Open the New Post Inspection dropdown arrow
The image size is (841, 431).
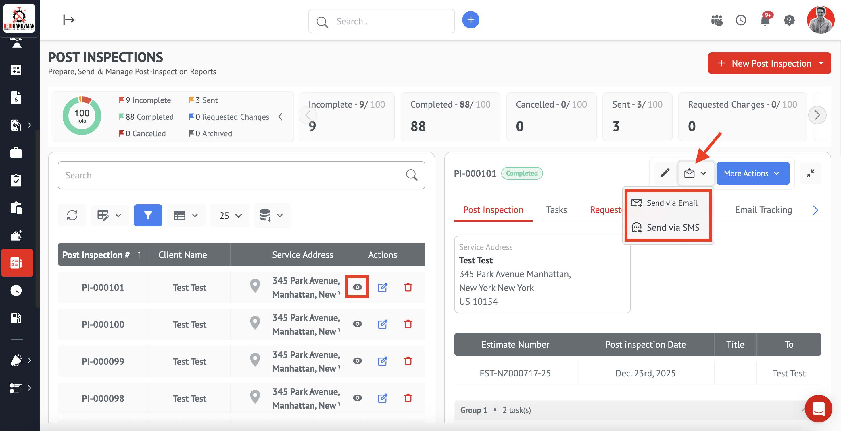[821, 63]
